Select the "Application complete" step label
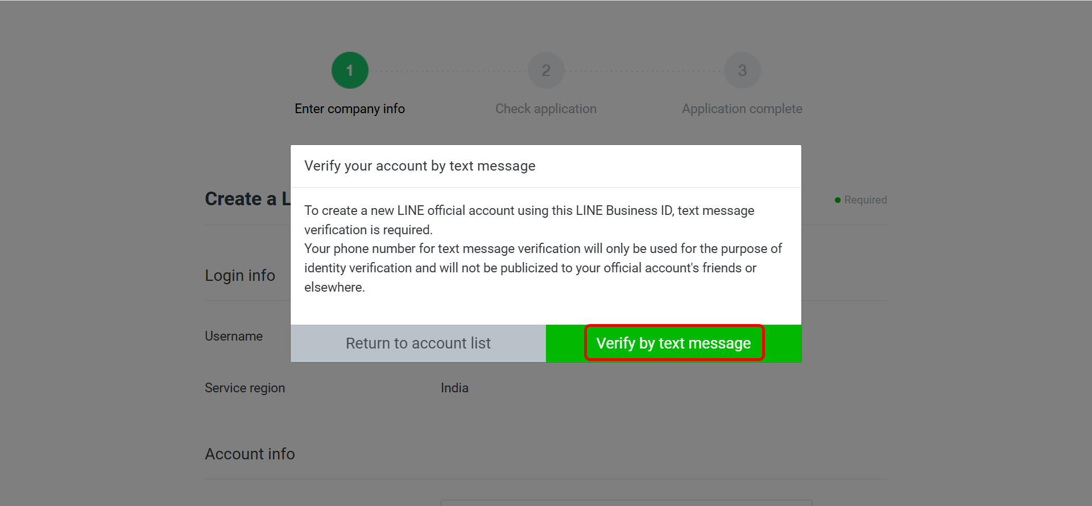Screen dimensions: 1092x506 click(x=742, y=109)
